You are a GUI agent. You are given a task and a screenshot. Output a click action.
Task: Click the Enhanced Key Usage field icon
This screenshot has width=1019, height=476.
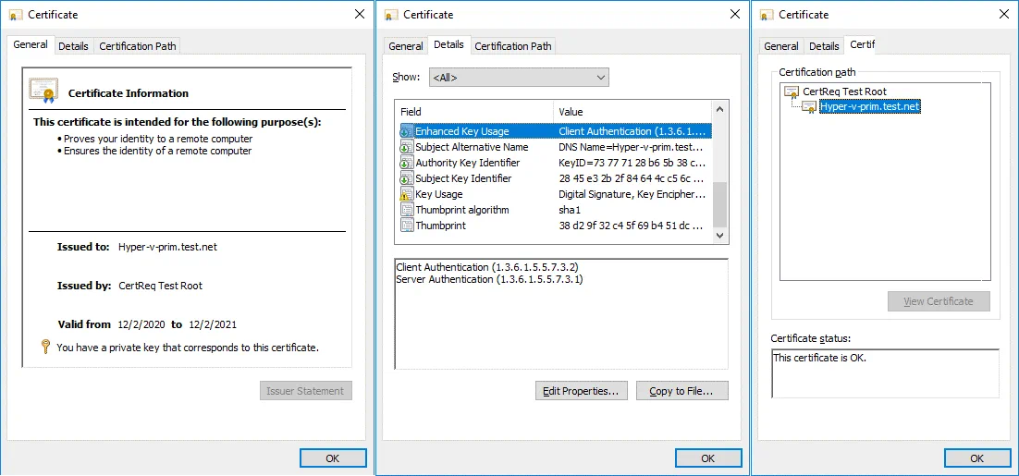[406, 131]
